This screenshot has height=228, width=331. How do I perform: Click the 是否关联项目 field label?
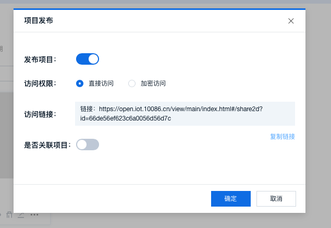click(x=47, y=145)
